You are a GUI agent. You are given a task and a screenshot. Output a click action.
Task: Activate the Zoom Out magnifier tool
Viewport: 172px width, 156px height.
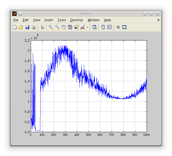click(57, 27)
